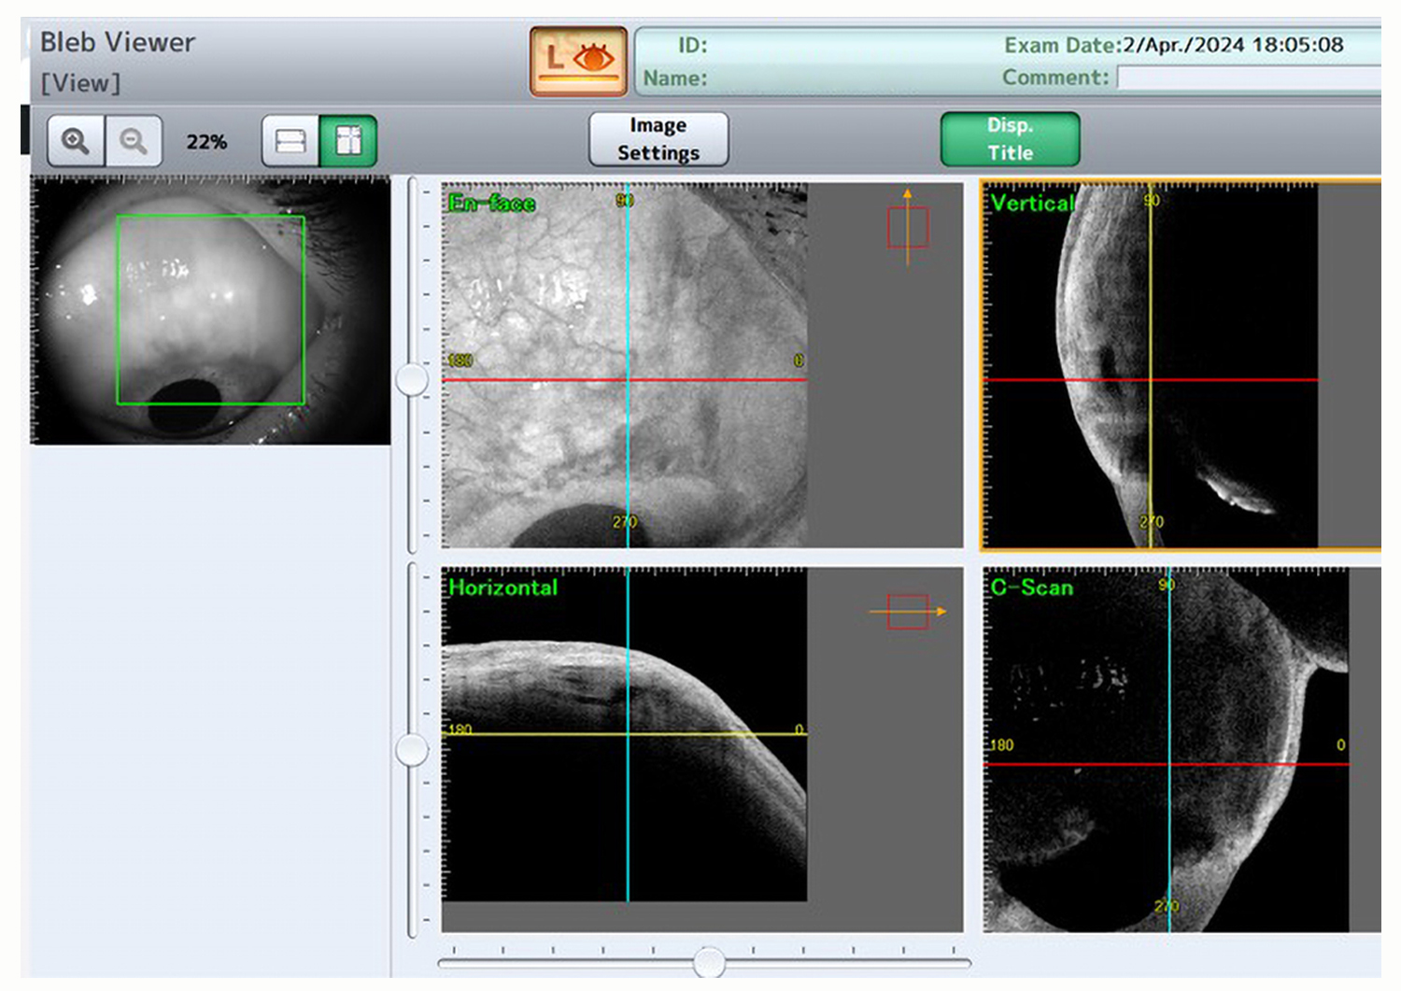
Task: Select the four-pane layout icon
Action: (348, 141)
